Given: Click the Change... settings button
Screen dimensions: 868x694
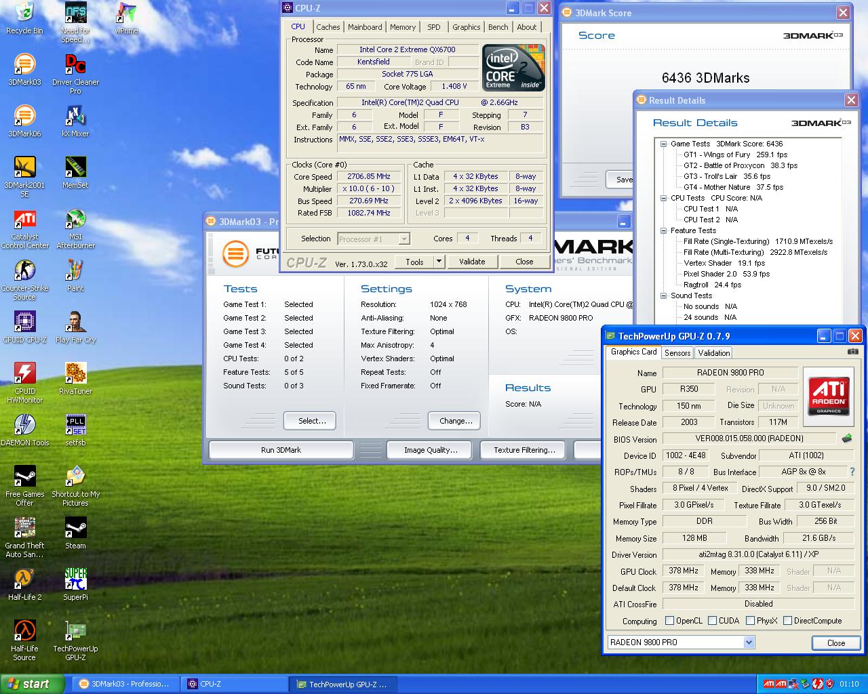Looking at the screenshot, I should pyautogui.click(x=454, y=421).
